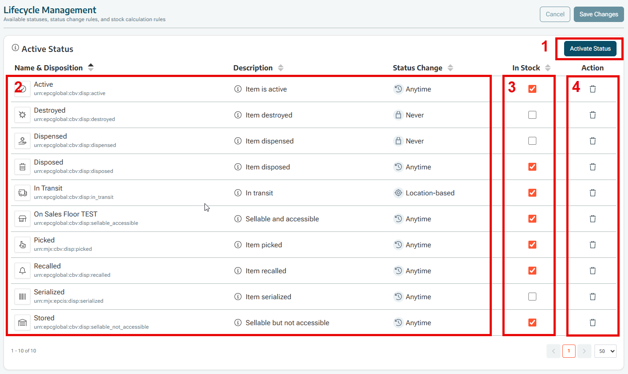Screen dimensions: 628x374
Task: Click the In Transit truck icon
Action: pos(22,193)
